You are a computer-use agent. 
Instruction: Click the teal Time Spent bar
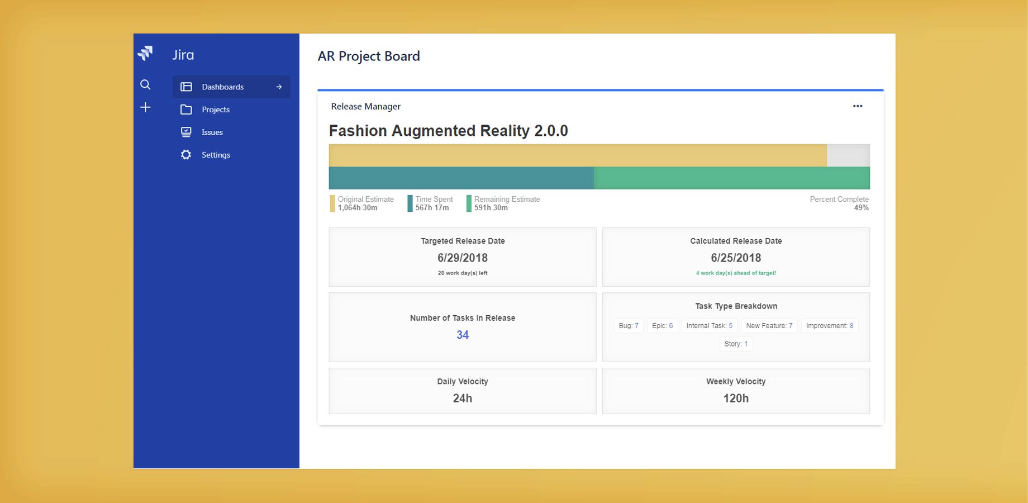tap(461, 178)
